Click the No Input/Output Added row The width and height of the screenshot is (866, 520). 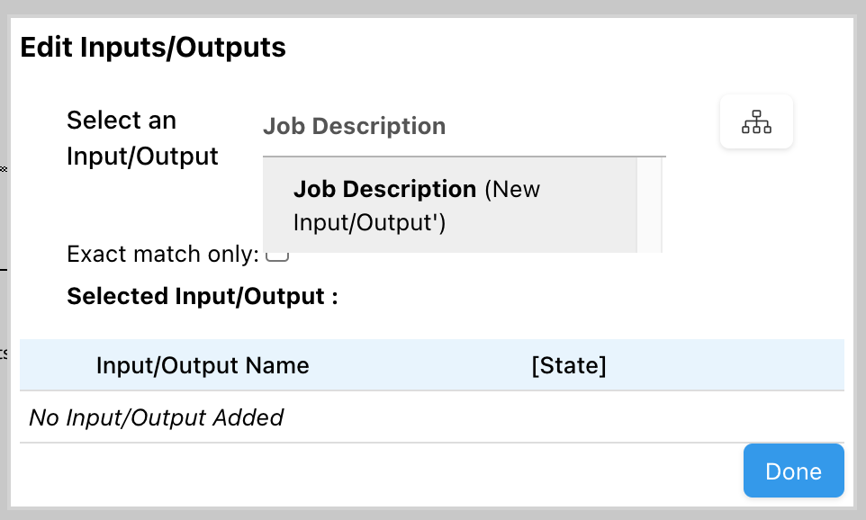click(x=156, y=417)
